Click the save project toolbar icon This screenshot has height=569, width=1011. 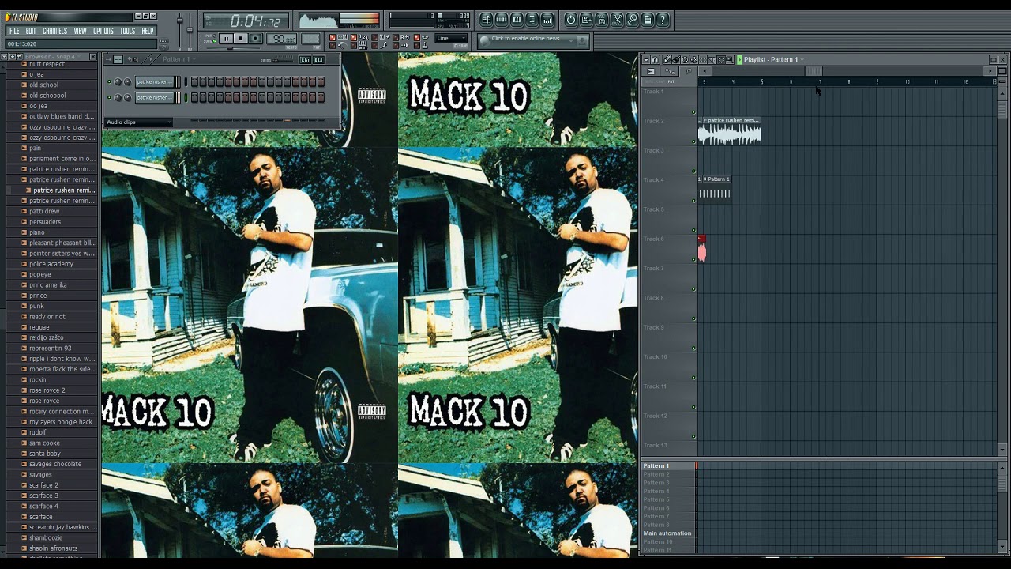click(x=586, y=20)
